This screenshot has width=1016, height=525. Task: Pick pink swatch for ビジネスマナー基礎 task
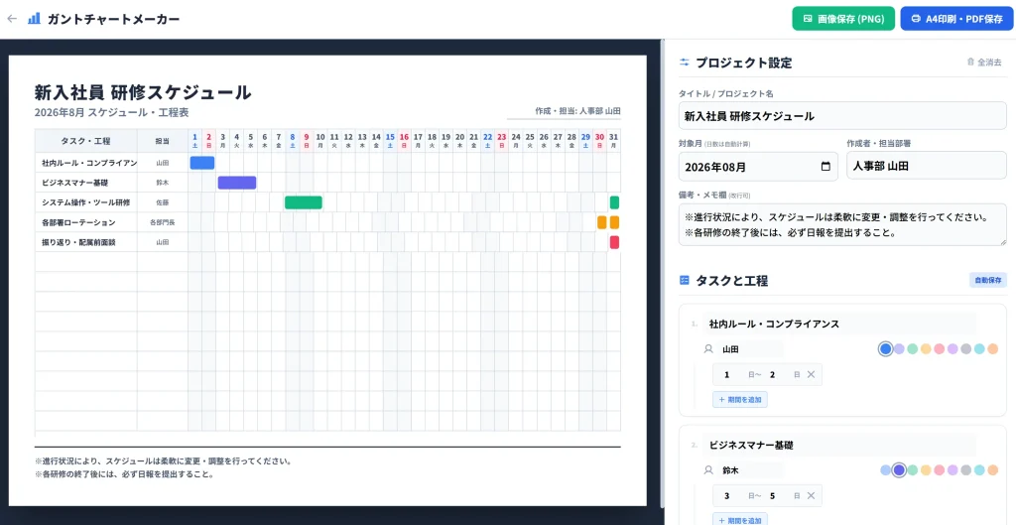(x=940, y=470)
